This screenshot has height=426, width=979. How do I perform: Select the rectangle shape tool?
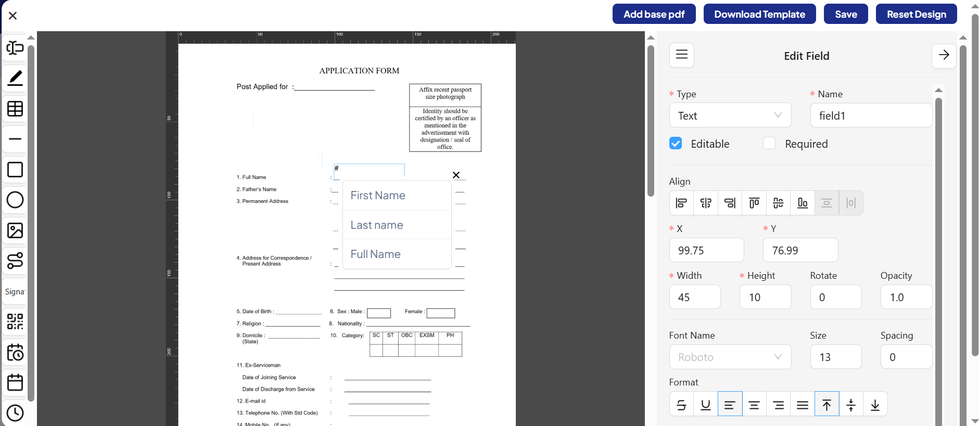pos(15,170)
